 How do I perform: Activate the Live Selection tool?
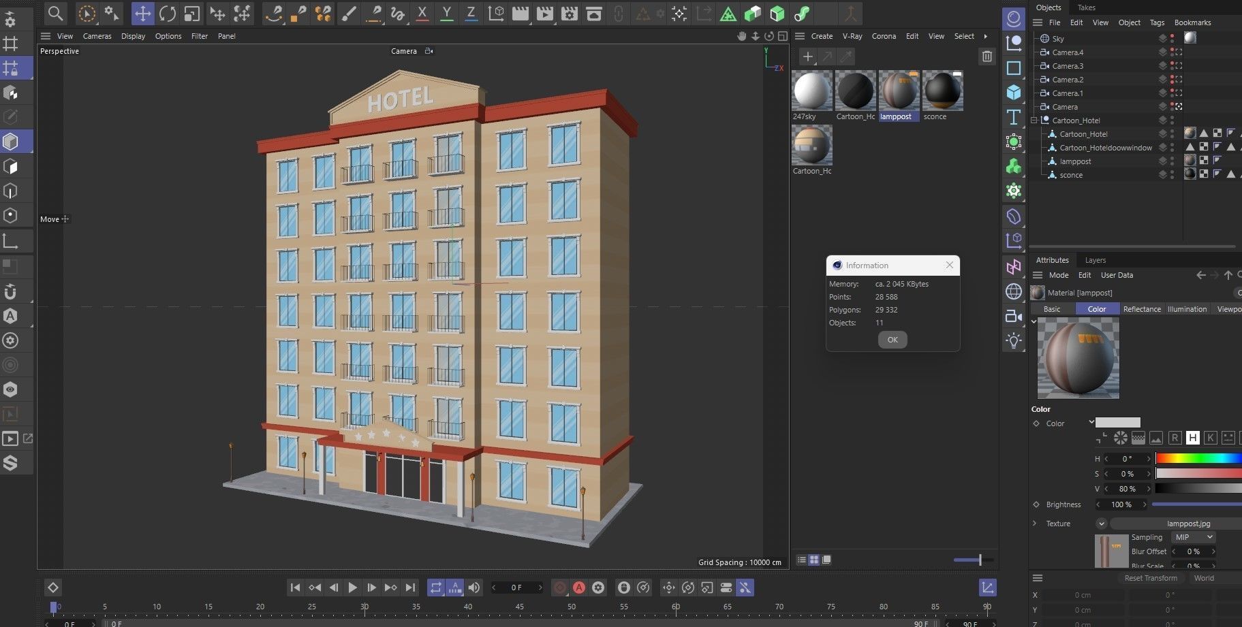[87, 13]
